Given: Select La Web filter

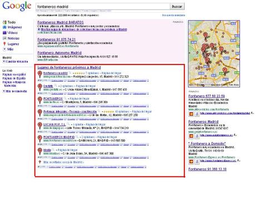Looking at the screenshot, I should pyautogui.click(x=7, y=71).
